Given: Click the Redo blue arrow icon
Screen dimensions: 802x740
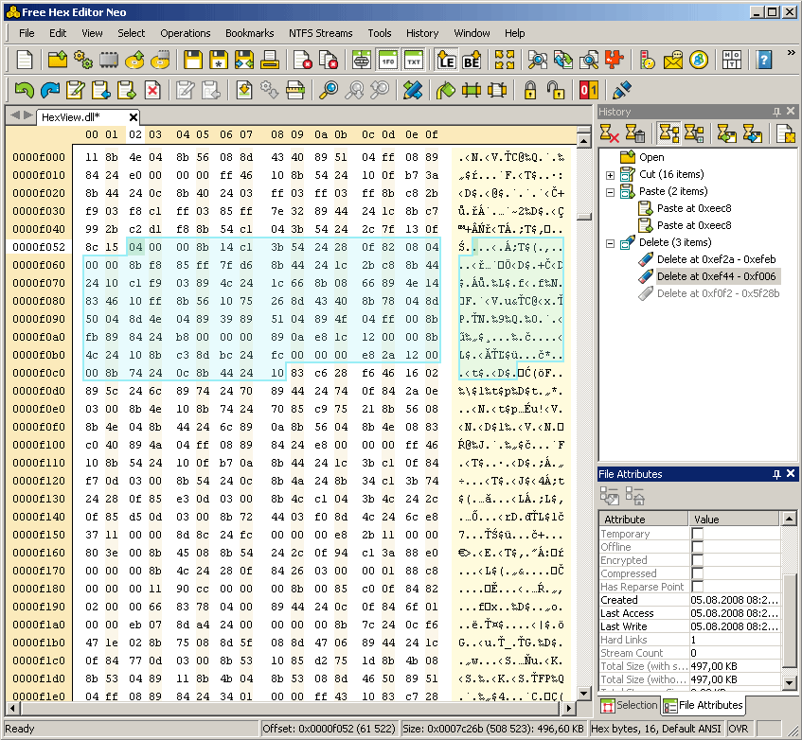Looking at the screenshot, I should (x=49, y=91).
